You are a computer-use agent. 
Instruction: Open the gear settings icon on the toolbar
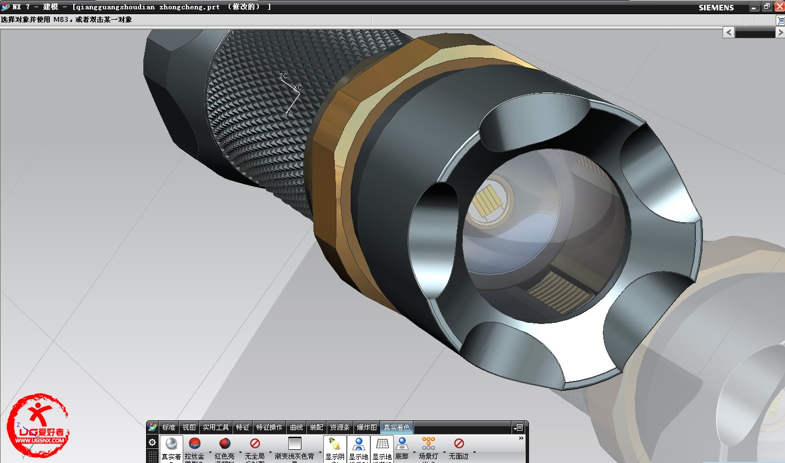click(x=153, y=442)
